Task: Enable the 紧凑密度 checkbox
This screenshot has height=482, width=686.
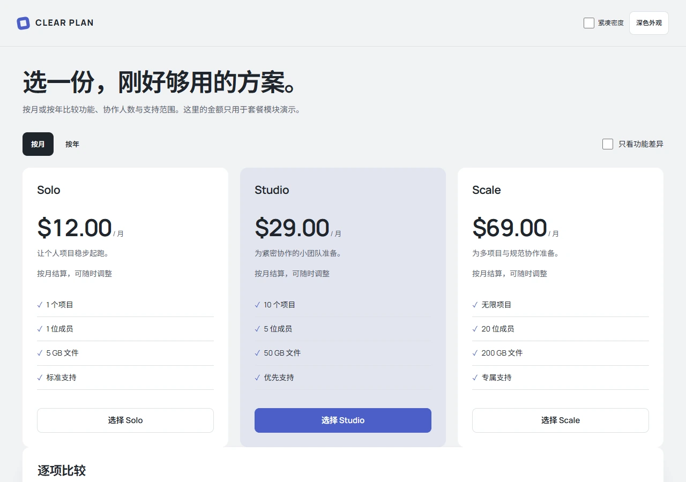Action: click(x=589, y=23)
